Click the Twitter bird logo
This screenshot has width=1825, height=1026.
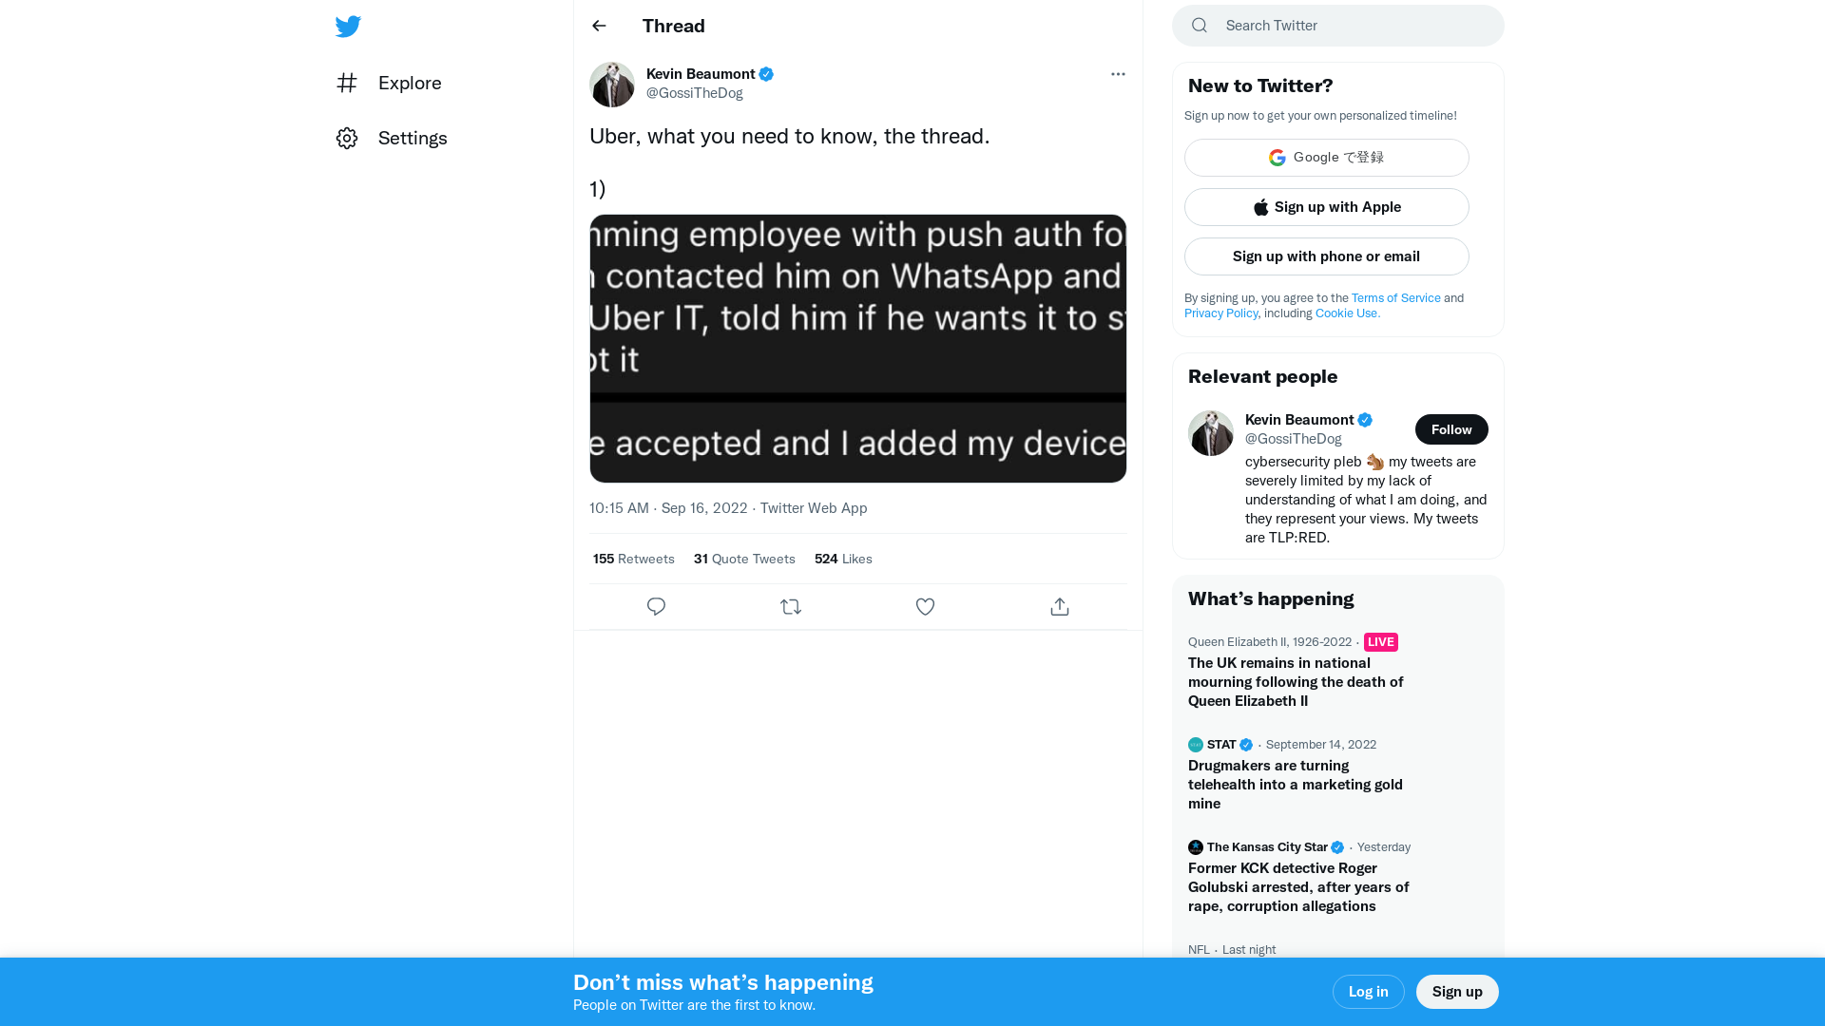click(x=348, y=26)
